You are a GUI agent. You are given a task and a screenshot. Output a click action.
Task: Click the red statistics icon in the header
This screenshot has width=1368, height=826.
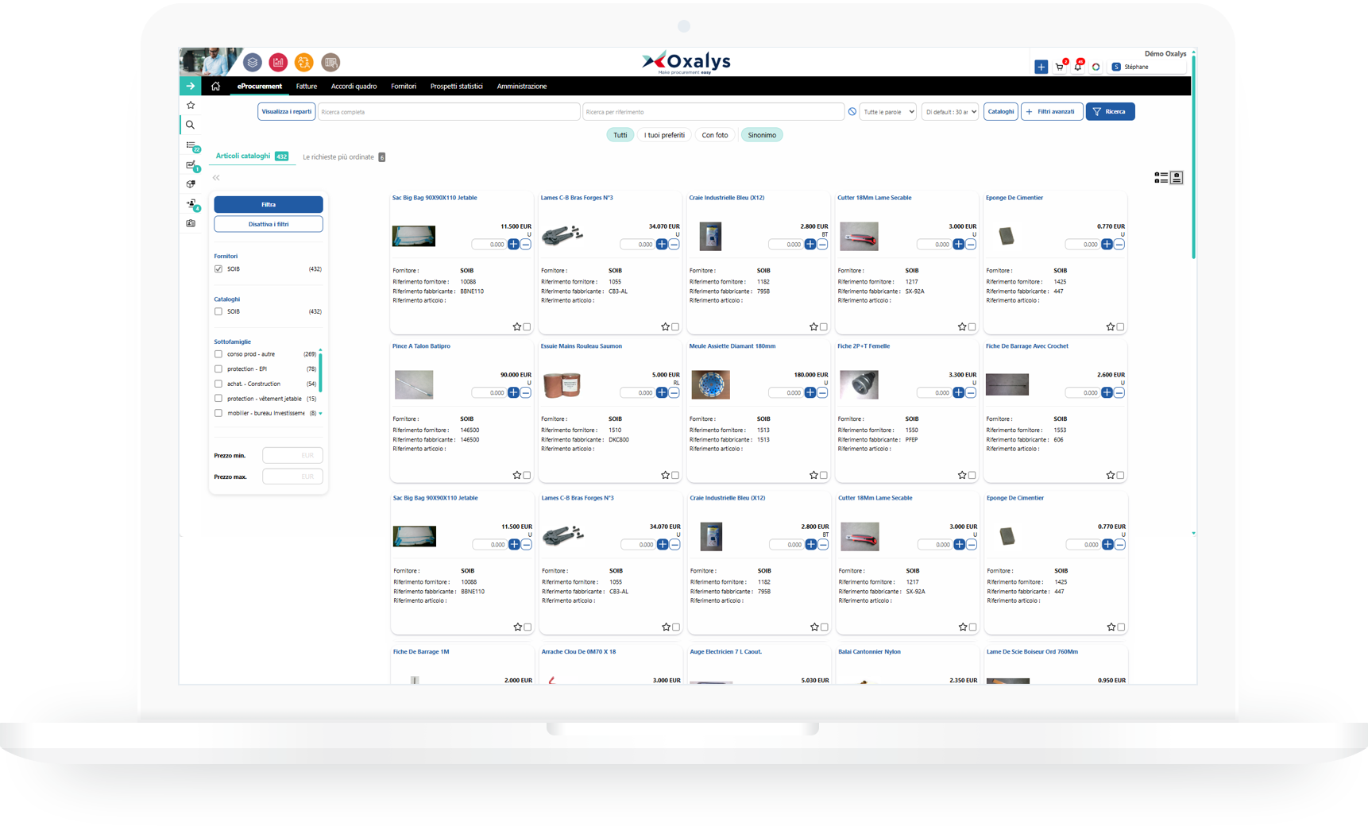tap(278, 62)
